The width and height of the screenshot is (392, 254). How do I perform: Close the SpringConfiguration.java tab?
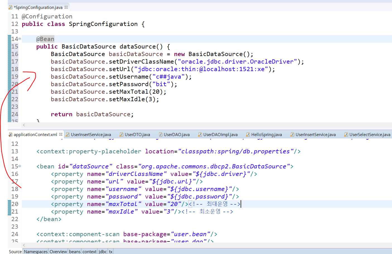[66, 7]
